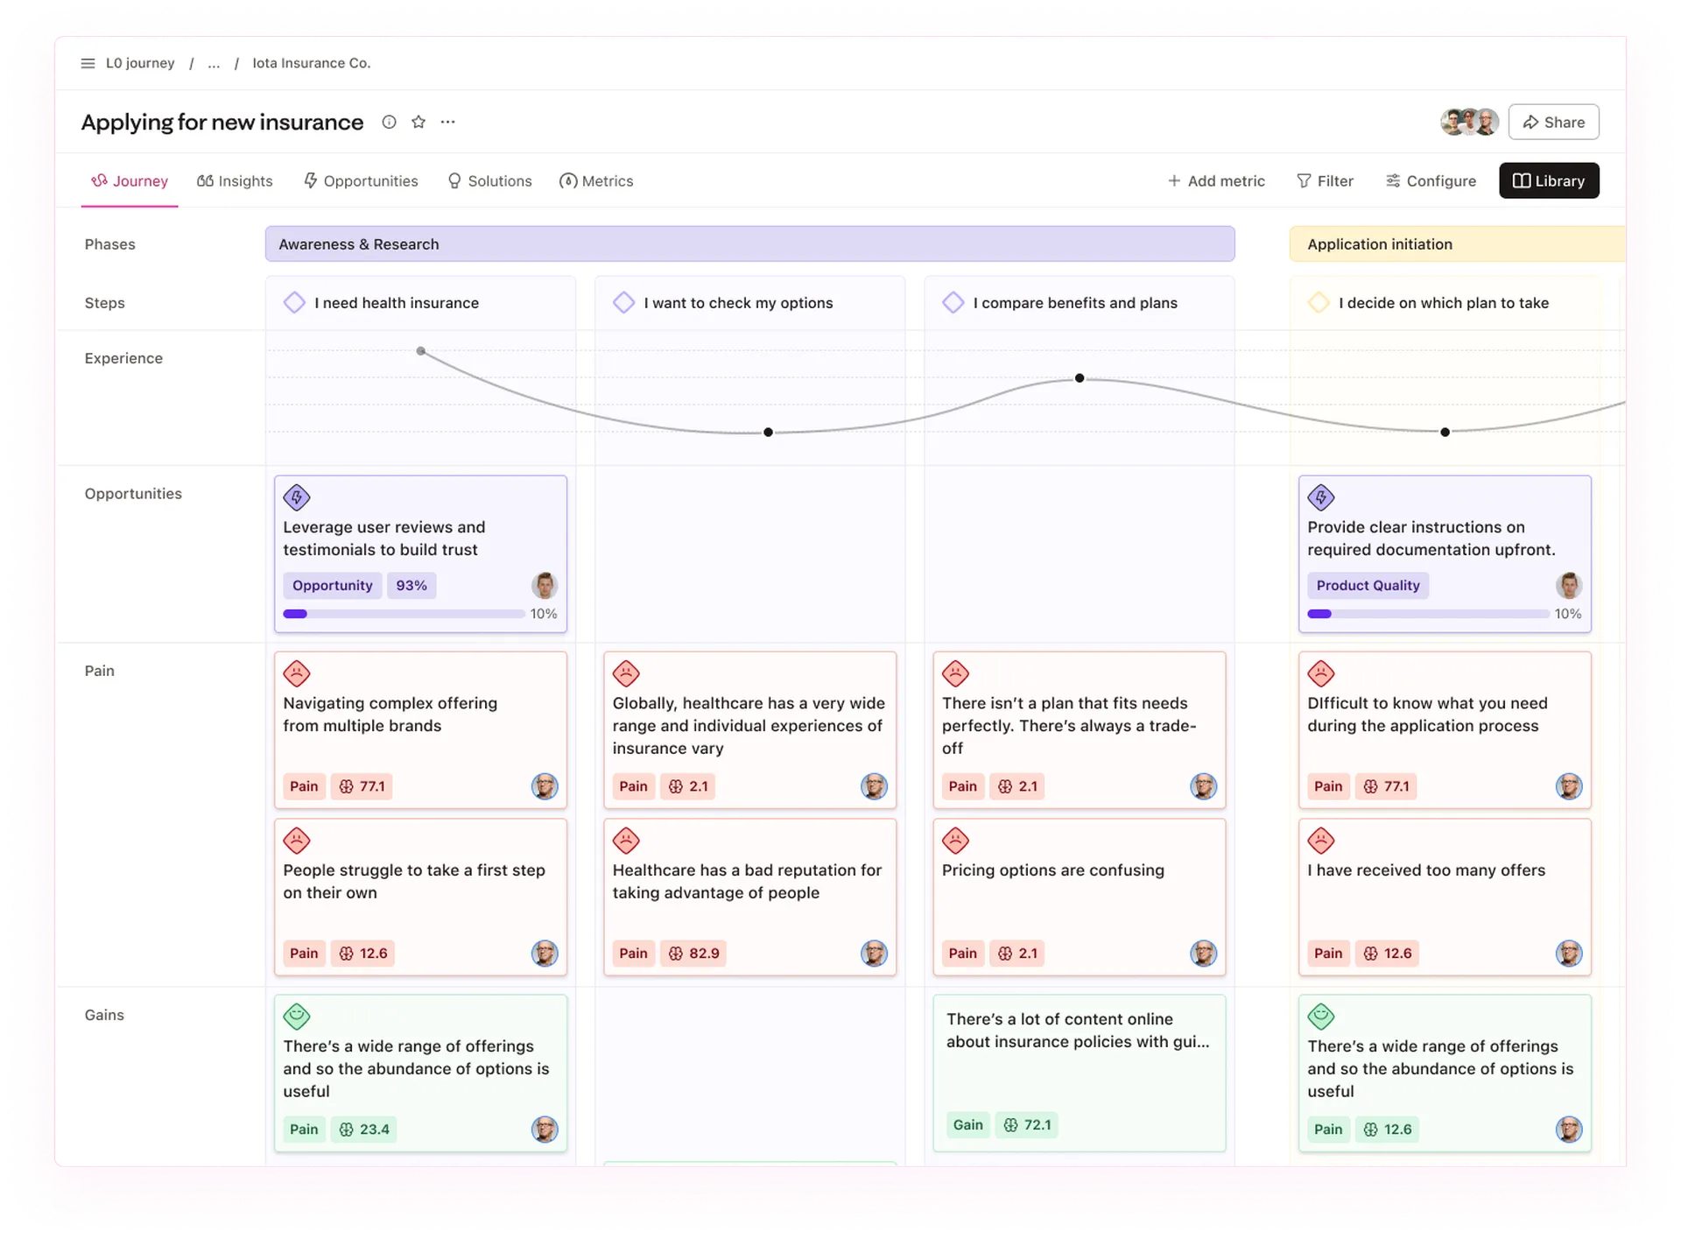Select the Application initiation phase
This screenshot has height=1239, width=1681.
[1457, 244]
